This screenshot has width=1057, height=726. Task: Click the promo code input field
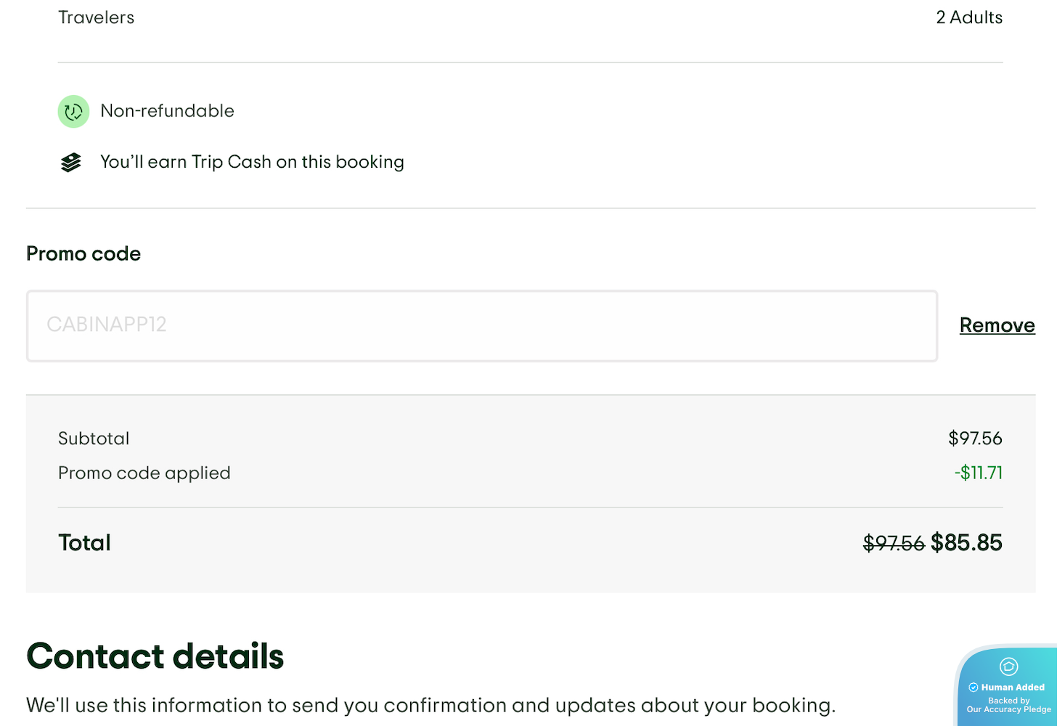(481, 325)
